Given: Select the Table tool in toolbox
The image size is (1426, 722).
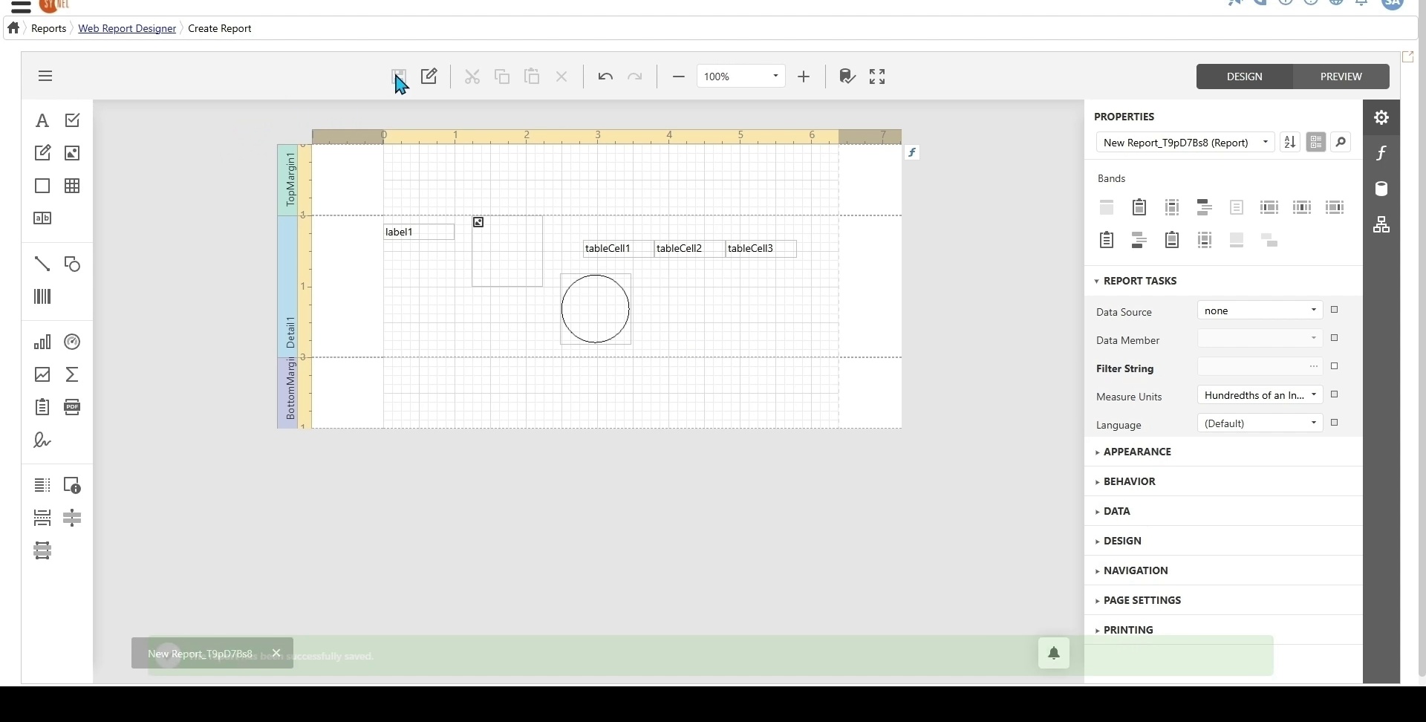Looking at the screenshot, I should [72, 186].
